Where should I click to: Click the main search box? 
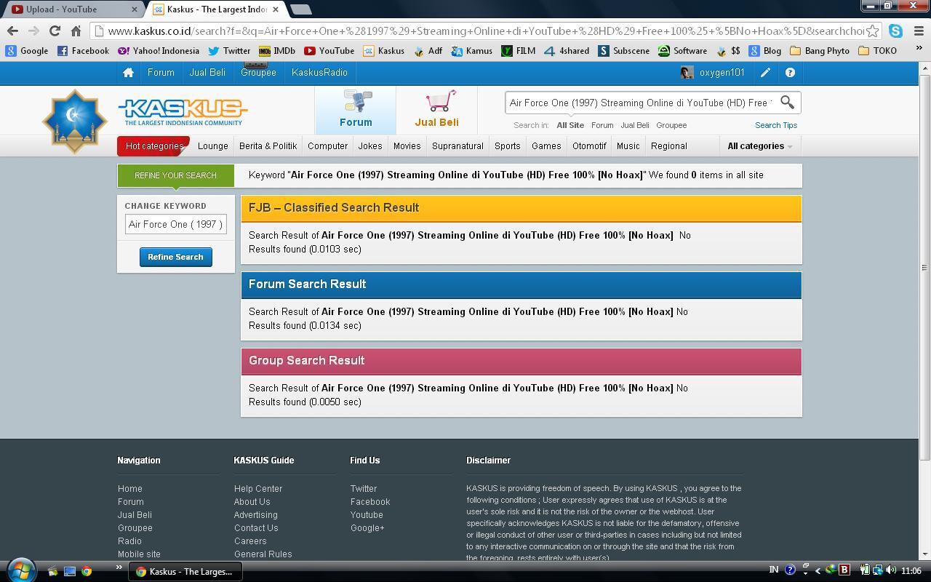click(x=640, y=103)
